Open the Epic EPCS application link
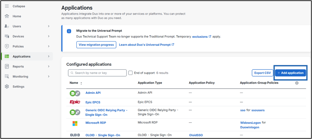Screen dimensions: 312x139 pyautogui.click(x=93, y=102)
